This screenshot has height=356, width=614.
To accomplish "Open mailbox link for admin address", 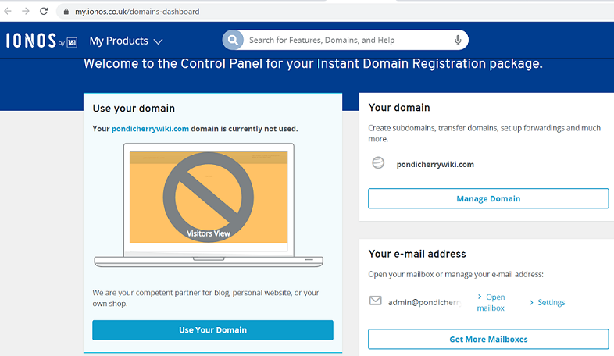I will [x=491, y=302].
